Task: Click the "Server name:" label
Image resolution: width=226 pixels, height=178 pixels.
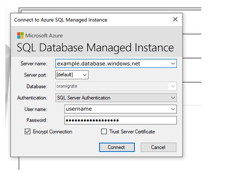Action: click(34, 64)
